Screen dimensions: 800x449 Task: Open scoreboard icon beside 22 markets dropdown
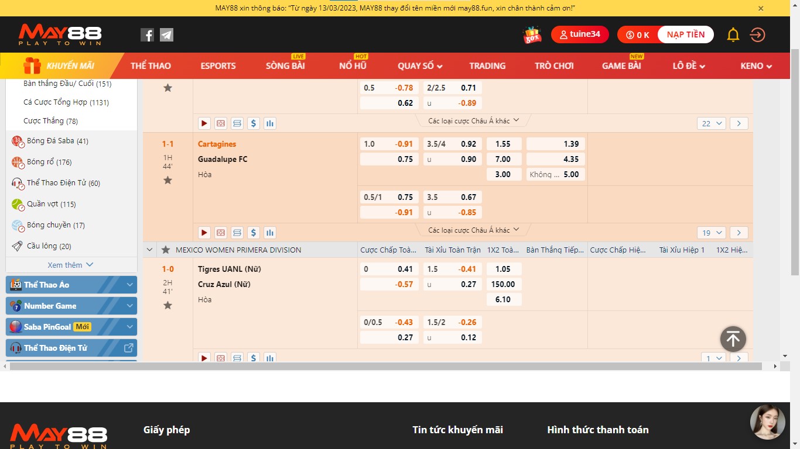(x=237, y=123)
